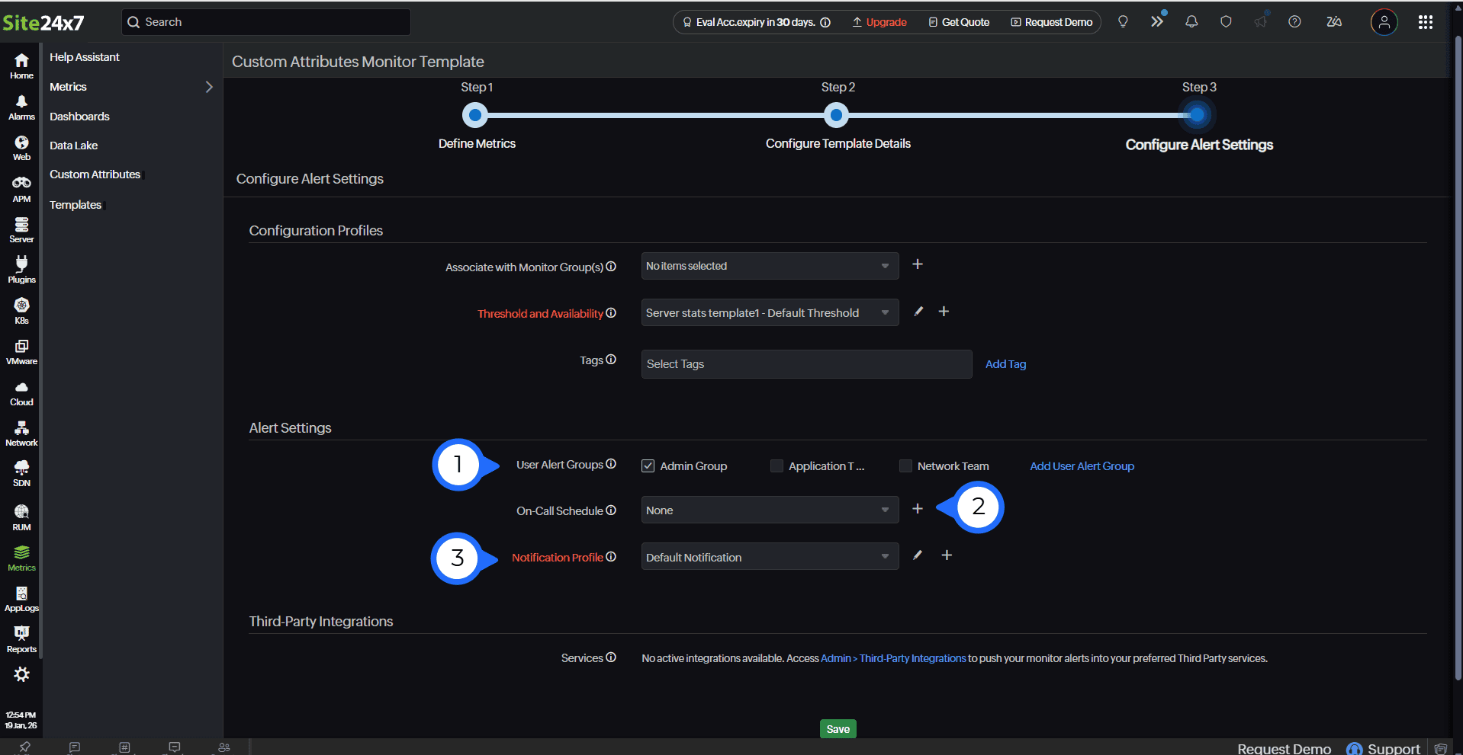Open the Admin settings gear icon
Image resolution: width=1463 pixels, height=755 pixels.
point(21,675)
